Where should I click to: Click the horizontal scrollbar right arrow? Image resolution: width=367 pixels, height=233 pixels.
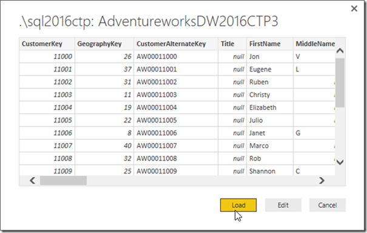(x=322, y=181)
